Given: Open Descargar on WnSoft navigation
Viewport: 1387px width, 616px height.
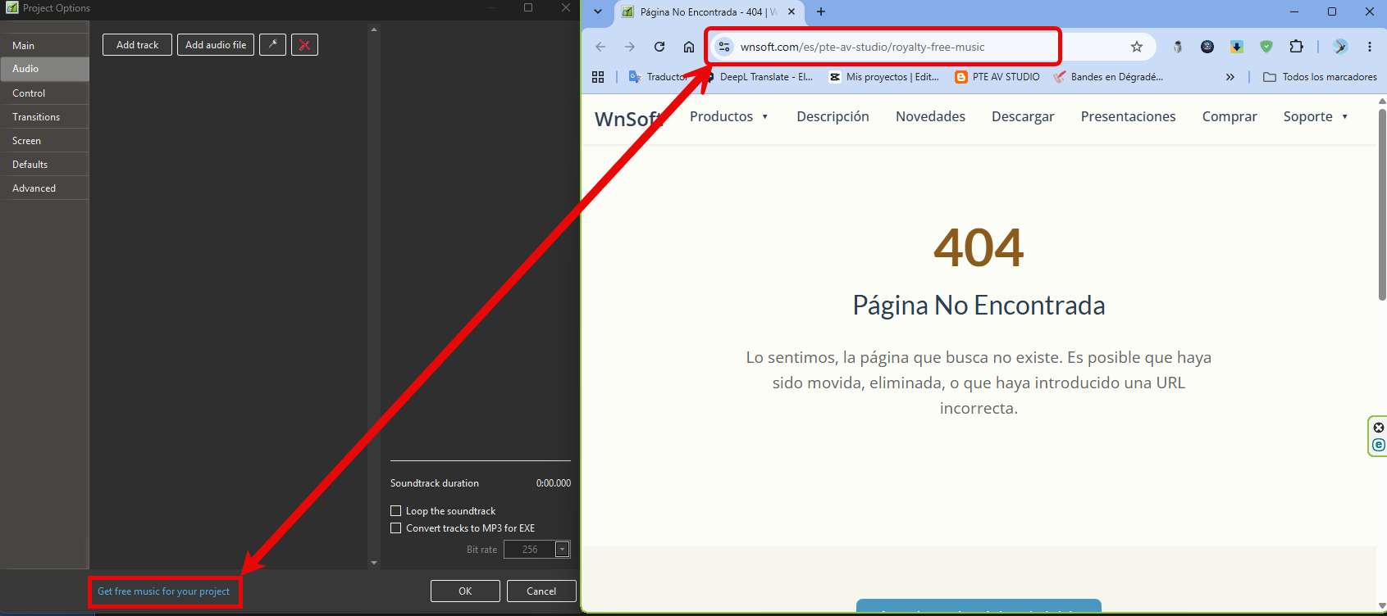Looking at the screenshot, I should coord(1023,116).
